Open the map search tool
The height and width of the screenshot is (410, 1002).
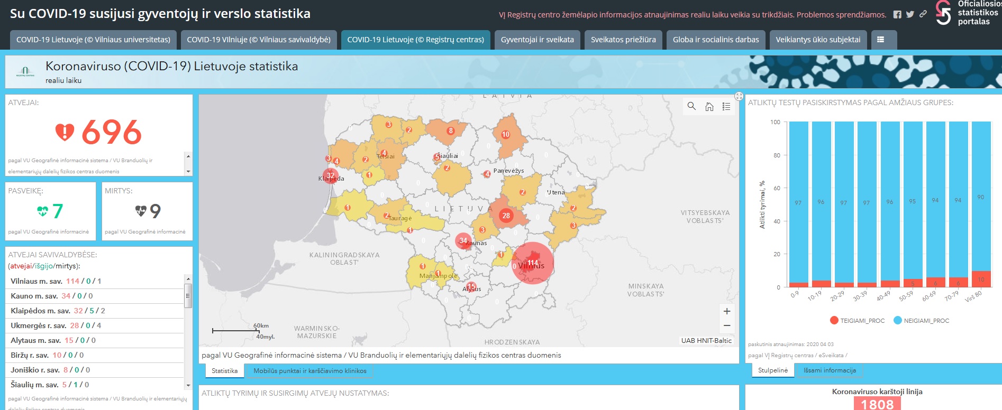pos(691,106)
